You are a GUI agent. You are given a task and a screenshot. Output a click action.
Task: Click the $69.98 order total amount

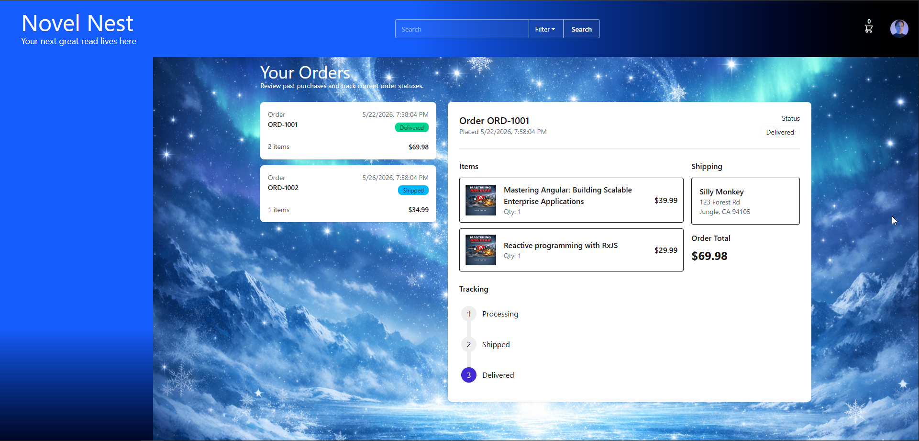709,256
